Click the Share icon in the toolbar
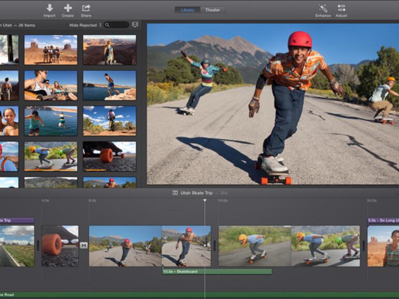This screenshot has height=299, width=399. [x=86, y=8]
